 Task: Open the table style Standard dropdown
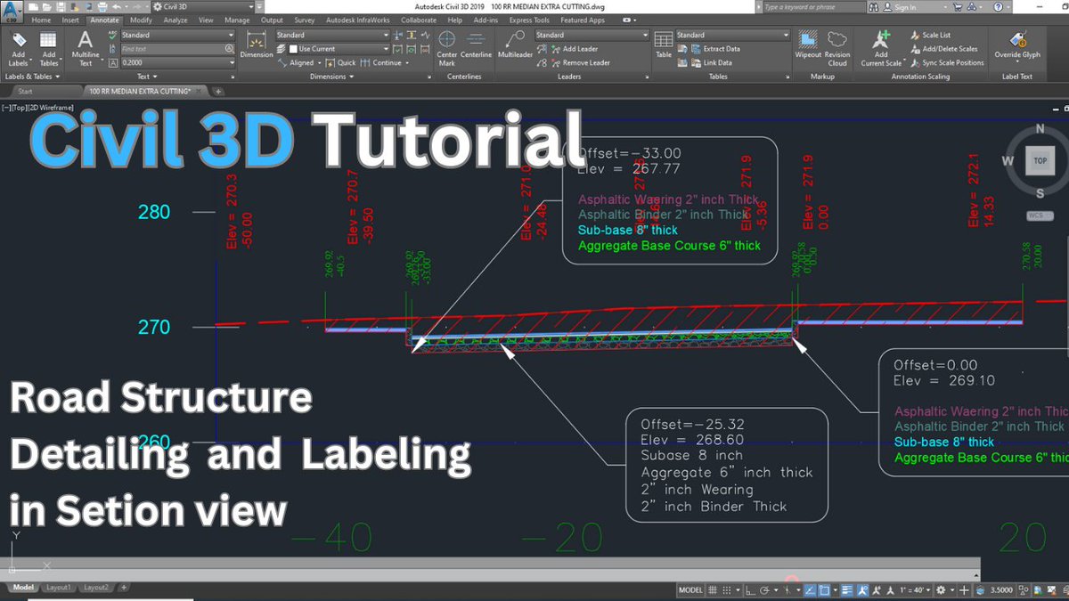732,36
